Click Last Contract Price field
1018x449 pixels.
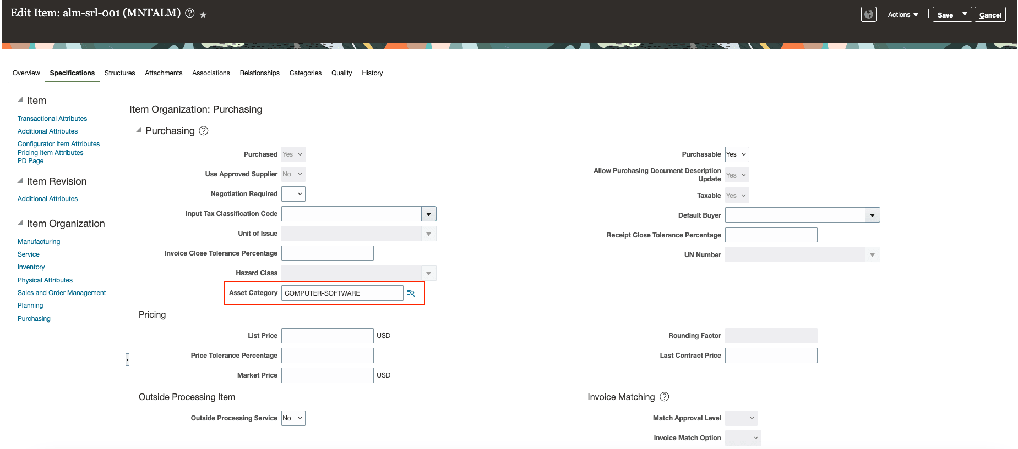click(771, 356)
